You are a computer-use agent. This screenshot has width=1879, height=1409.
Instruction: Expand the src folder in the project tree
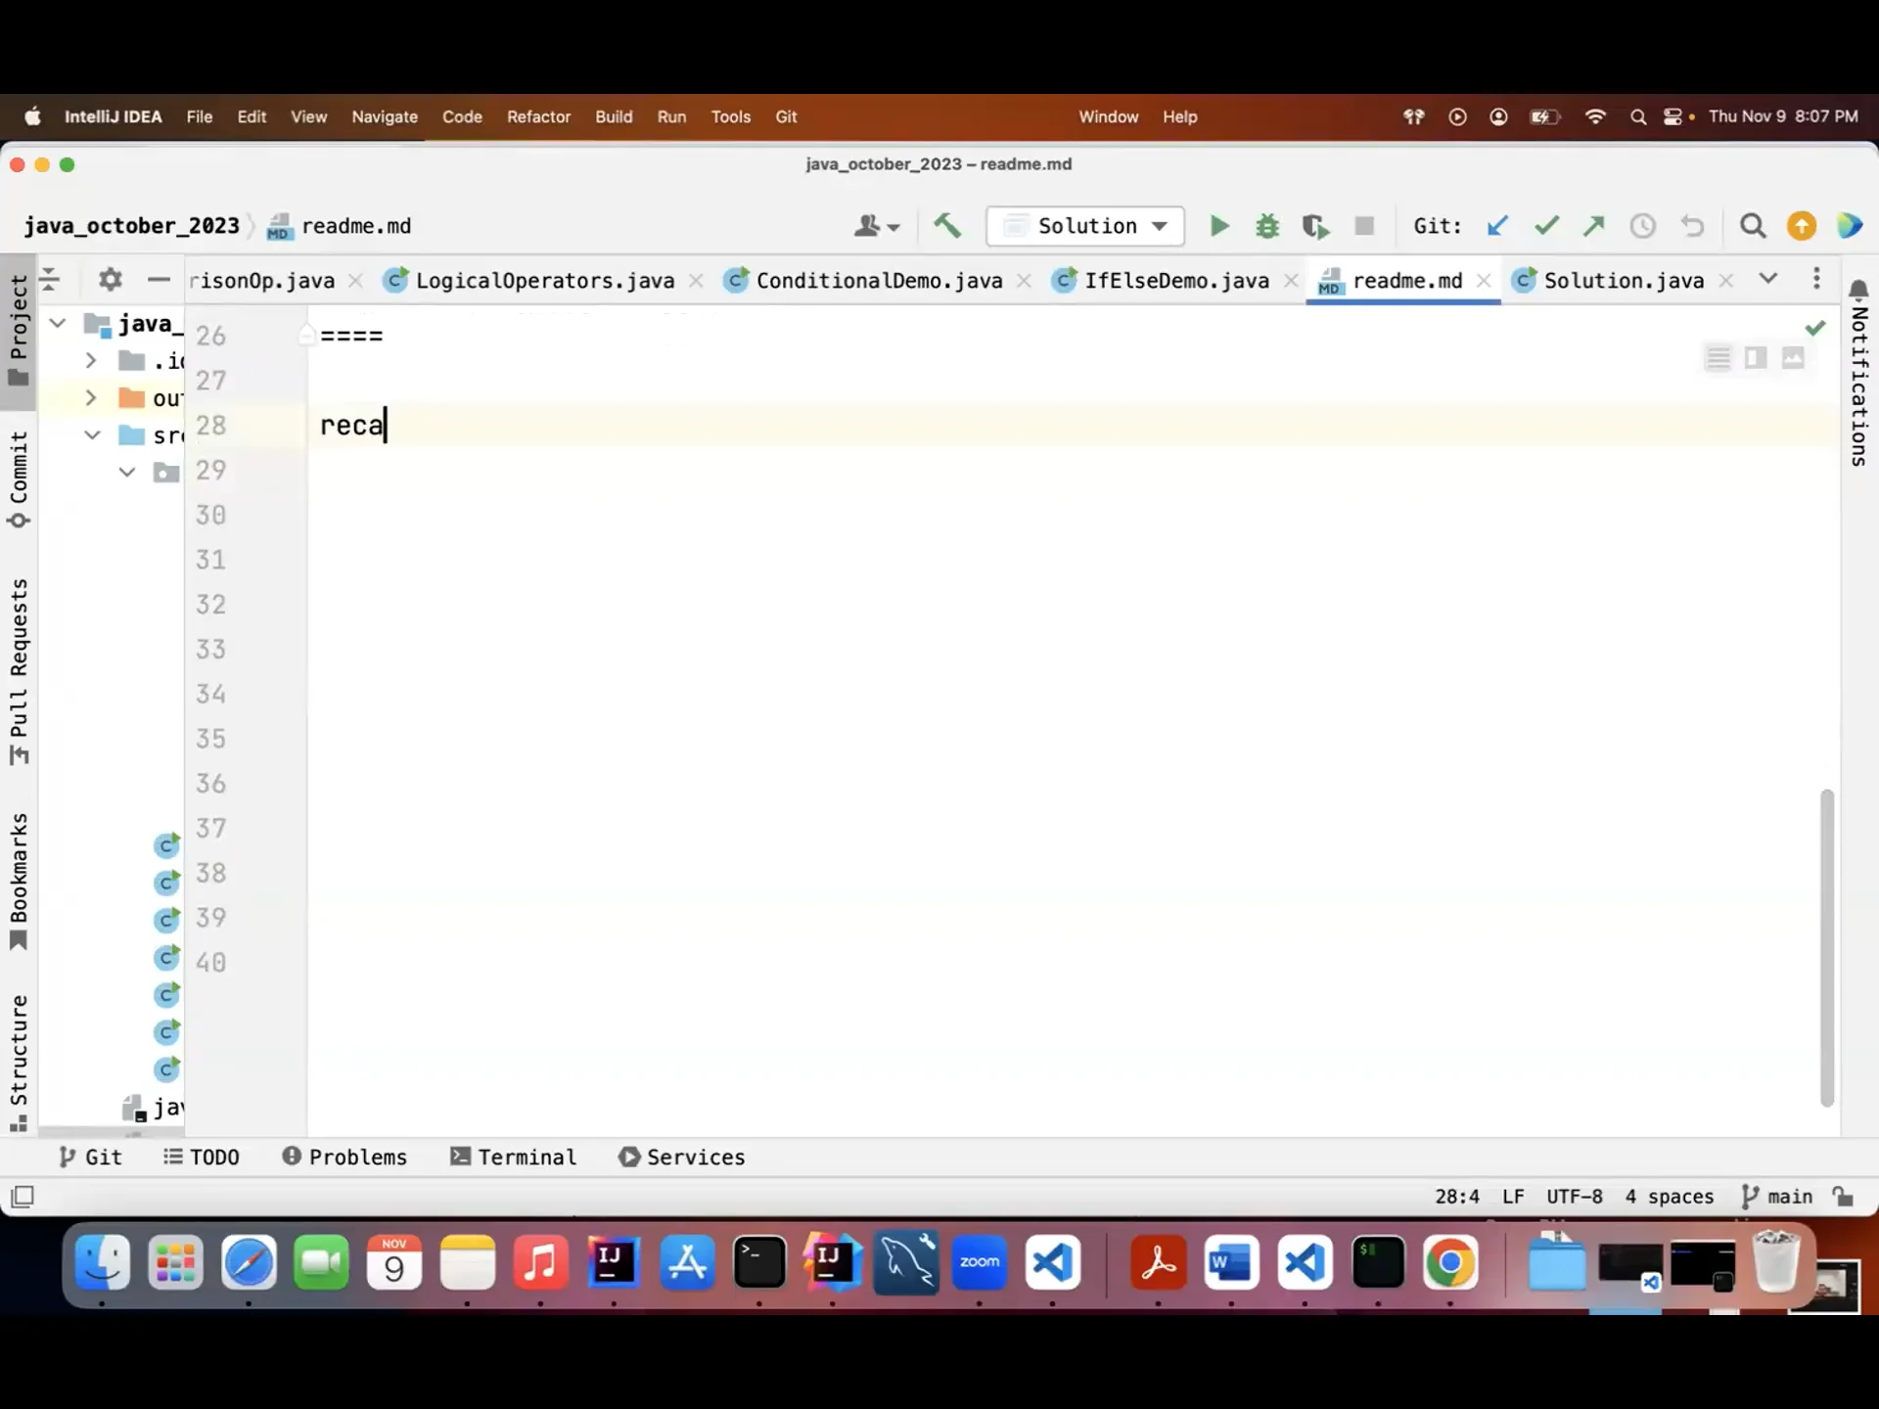91,435
